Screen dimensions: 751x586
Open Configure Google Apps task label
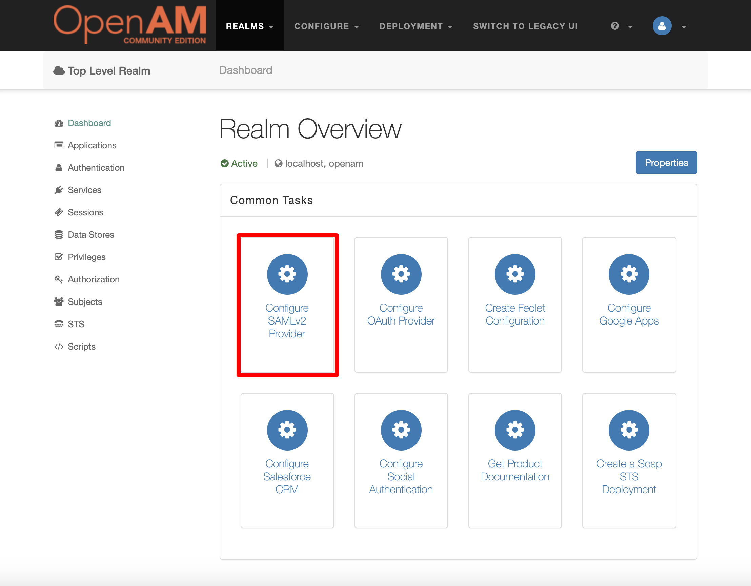pos(629,314)
